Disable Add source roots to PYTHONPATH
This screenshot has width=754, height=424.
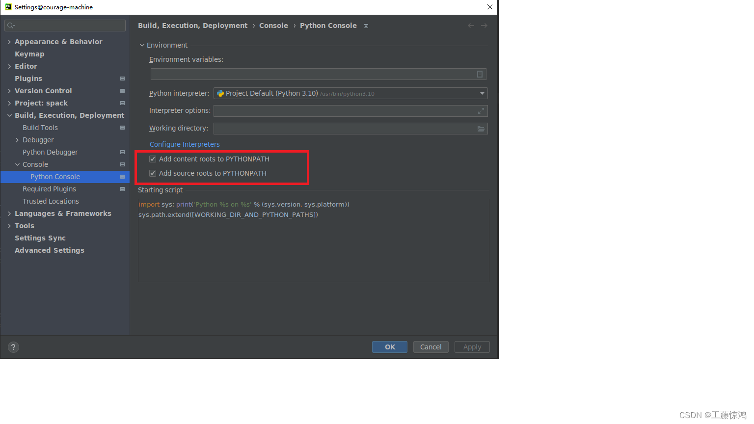pyautogui.click(x=153, y=173)
